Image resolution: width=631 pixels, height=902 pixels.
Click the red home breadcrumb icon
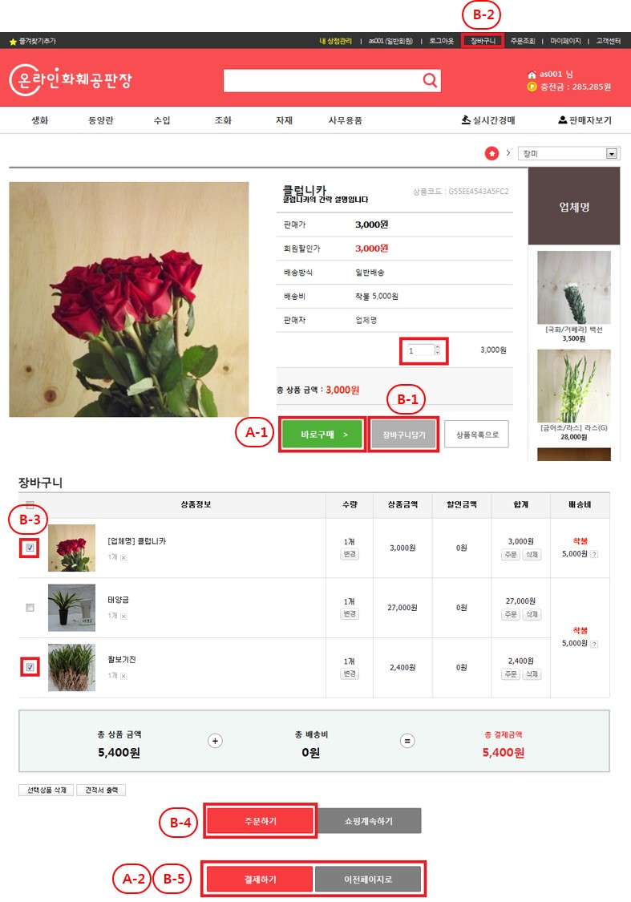tap(491, 153)
